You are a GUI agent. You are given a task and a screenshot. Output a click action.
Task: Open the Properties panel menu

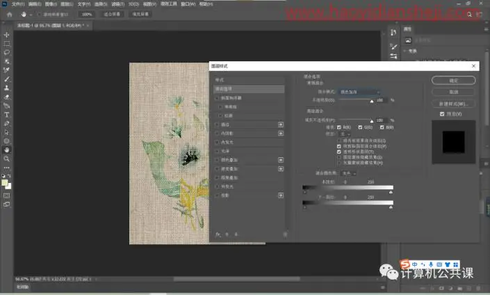click(487, 29)
